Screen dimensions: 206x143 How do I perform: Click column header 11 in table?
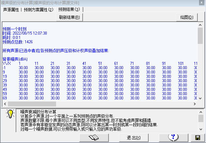tap(36, 64)
